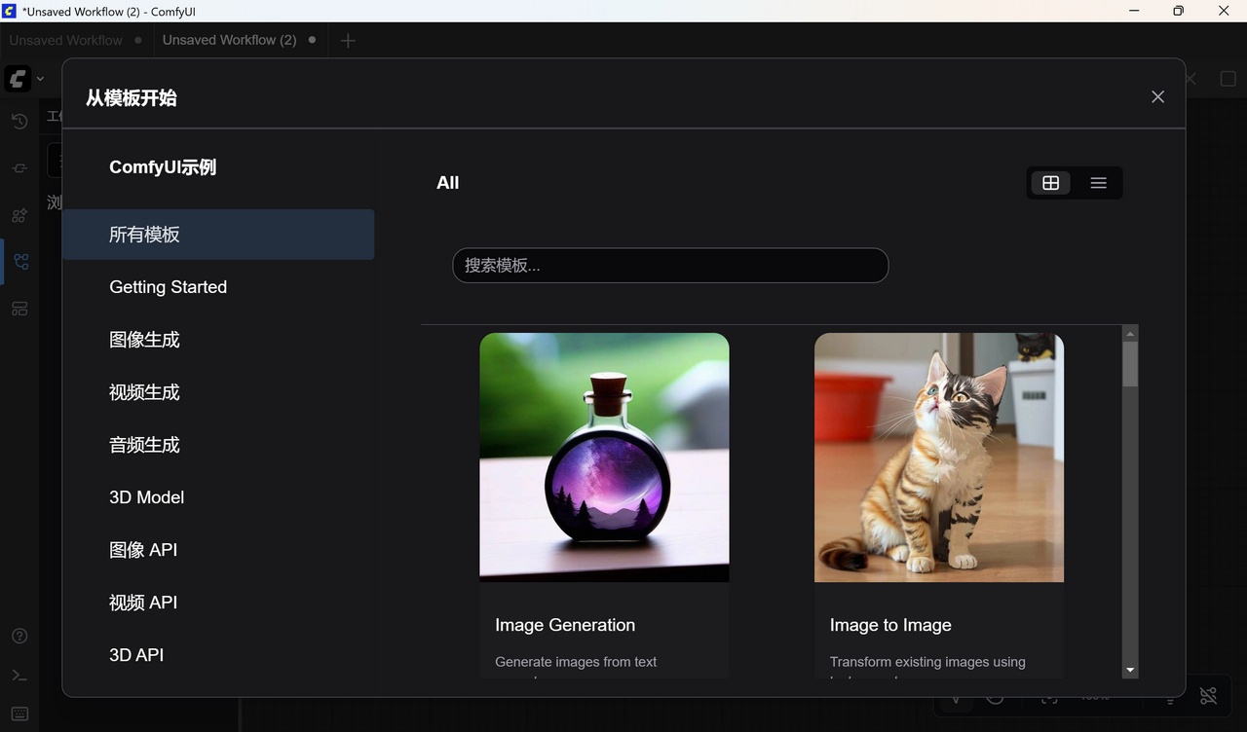Open the Image Generation template card

604,487
